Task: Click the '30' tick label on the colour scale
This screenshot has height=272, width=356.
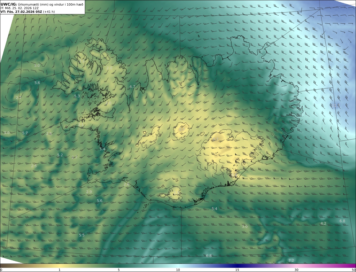Action: [x=296, y=270]
